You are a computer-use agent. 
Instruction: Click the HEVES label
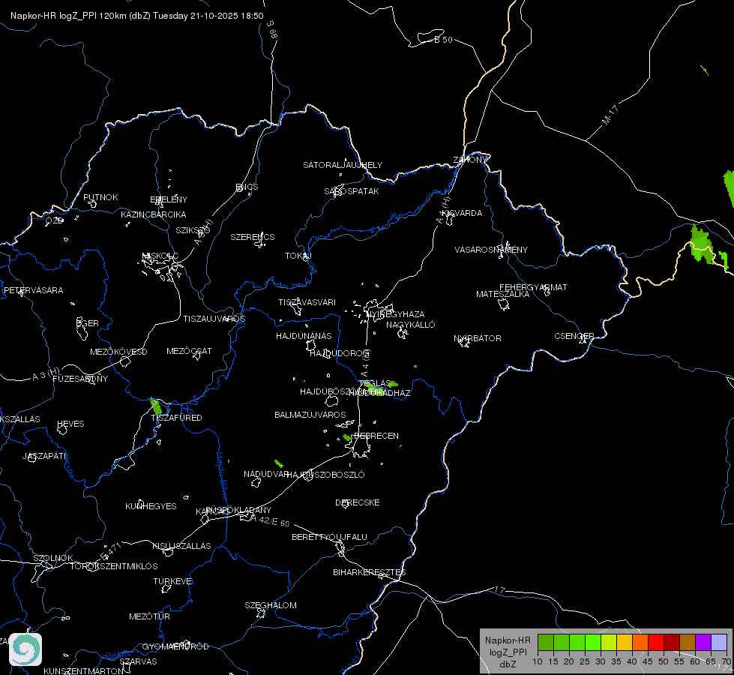[x=70, y=424]
